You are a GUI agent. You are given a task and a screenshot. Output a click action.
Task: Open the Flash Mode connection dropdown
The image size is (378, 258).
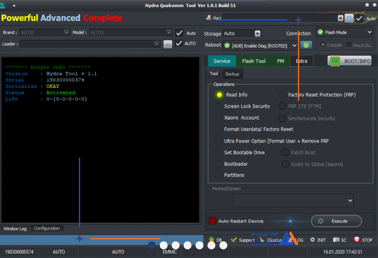[344, 32]
